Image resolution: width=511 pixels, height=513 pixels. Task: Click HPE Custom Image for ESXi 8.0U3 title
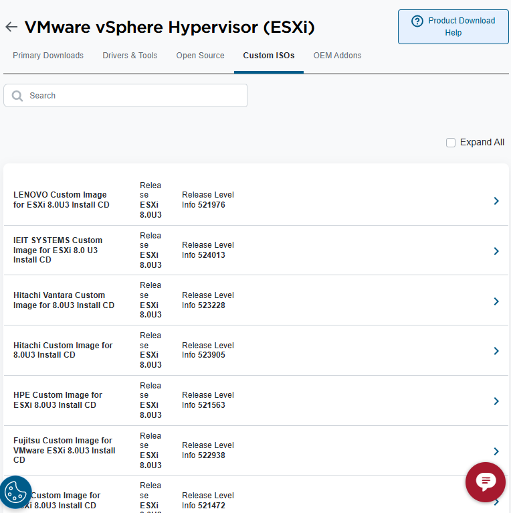(58, 400)
